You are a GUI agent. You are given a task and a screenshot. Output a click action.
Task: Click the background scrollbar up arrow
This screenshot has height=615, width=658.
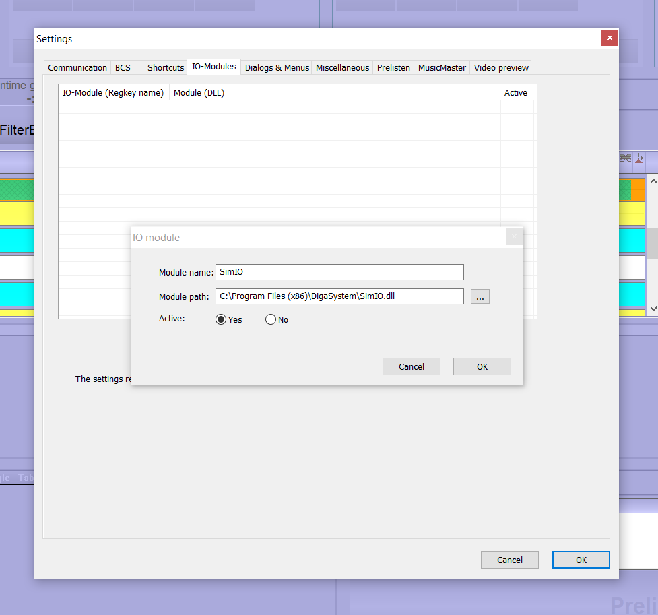click(652, 182)
